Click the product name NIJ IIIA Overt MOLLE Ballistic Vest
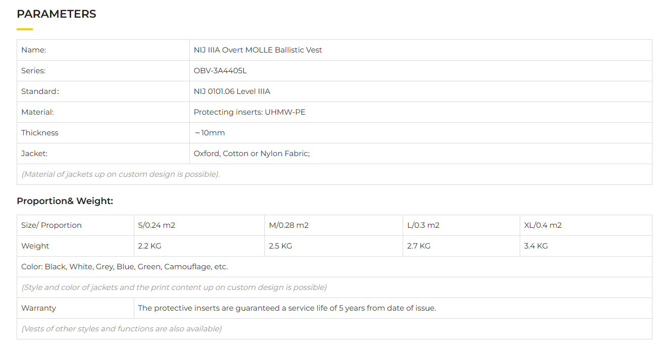The height and width of the screenshot is (346, 658). [258, 50]
